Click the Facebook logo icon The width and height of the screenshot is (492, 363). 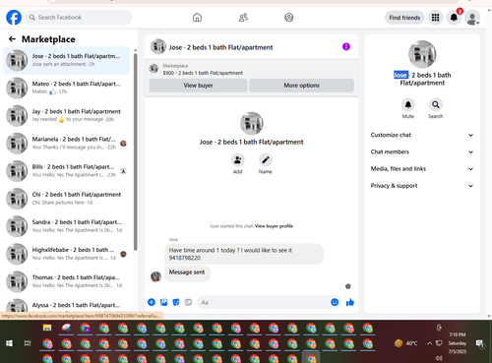tap(14, 18)
